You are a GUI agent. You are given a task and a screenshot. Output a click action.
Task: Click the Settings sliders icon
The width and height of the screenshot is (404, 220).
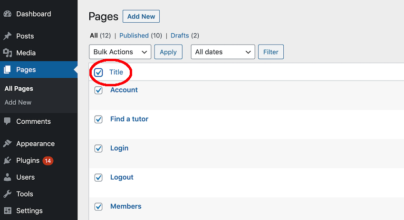coord(7,211)
